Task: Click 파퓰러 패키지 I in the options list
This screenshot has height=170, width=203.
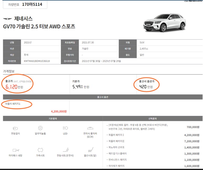Action: 116,135
